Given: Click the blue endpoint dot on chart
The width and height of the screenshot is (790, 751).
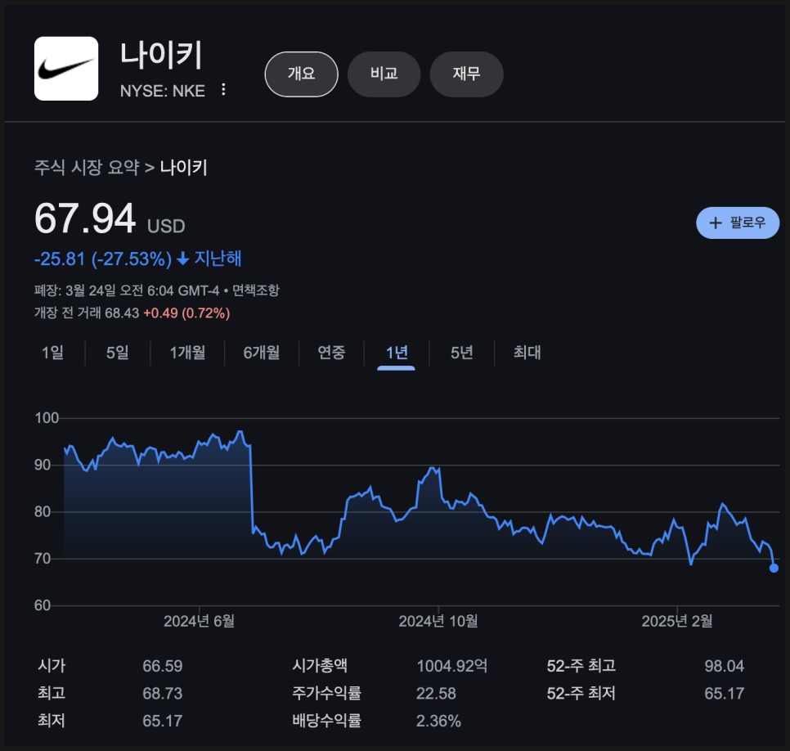Looking at the screenshot, I should tap(774, 568).
